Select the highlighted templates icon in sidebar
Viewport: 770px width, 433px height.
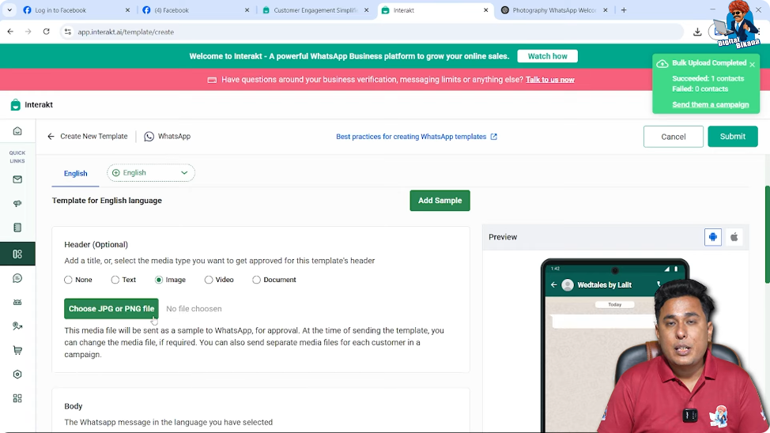coord(17,254)
